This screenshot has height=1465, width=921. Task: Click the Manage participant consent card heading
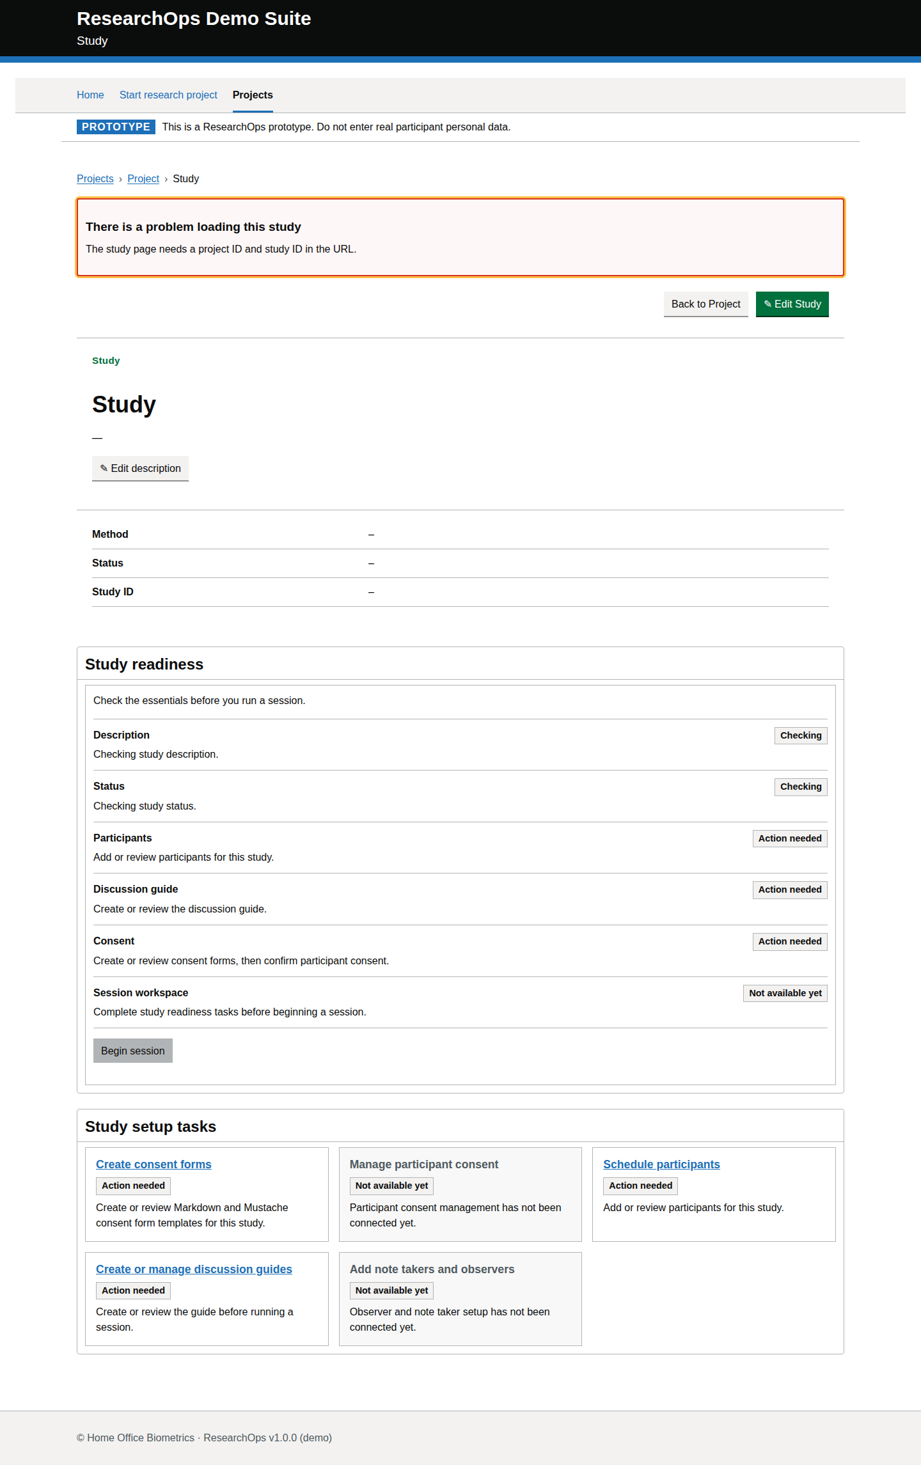424,1164
